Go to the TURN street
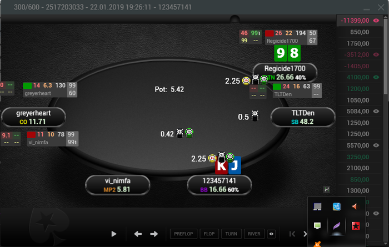Screen dimensions: 389x247 pos(231,234)
